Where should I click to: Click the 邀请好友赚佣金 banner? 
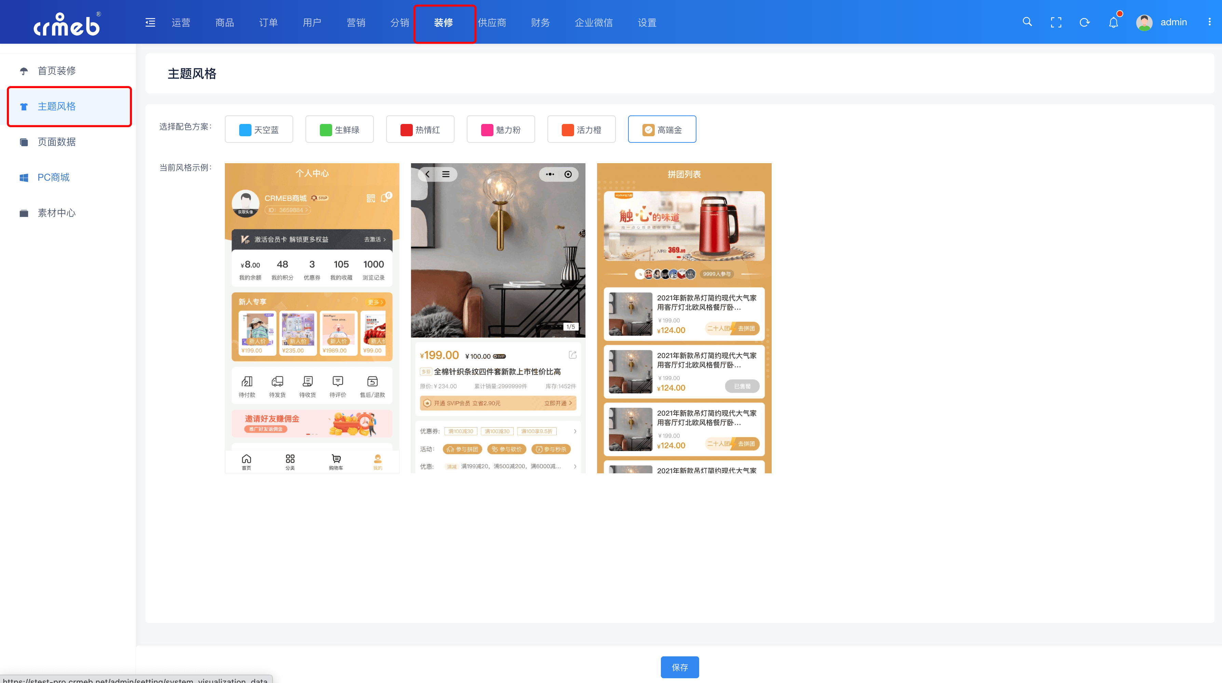tap(312, 423)
